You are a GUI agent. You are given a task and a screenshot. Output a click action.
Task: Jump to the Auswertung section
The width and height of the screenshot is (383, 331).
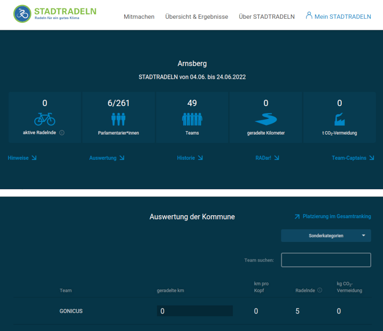point(107,158)
